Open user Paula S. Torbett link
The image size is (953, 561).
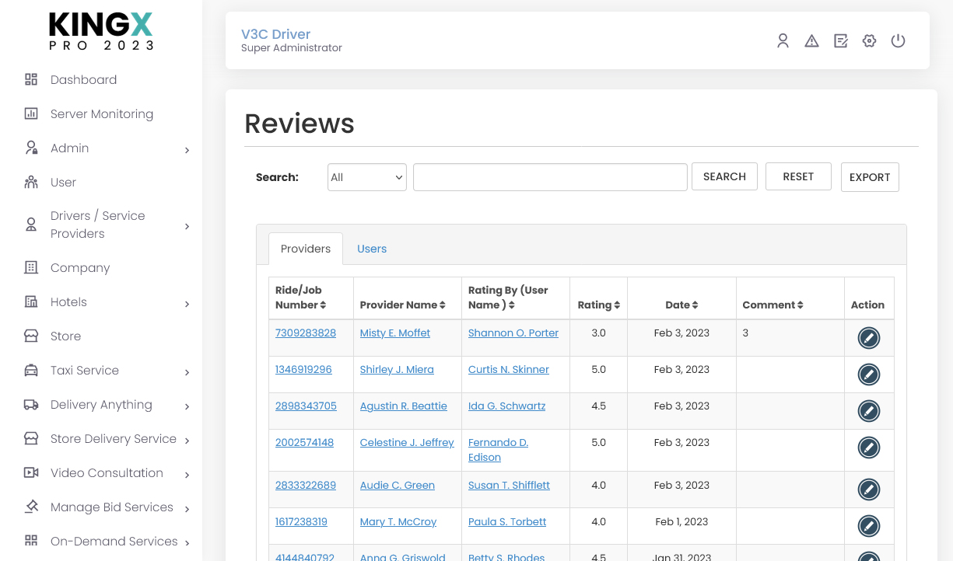click(507, 521)
